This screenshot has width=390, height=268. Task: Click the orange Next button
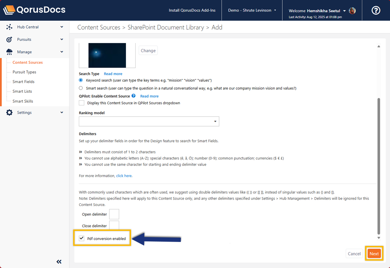[x=374, y=254]
